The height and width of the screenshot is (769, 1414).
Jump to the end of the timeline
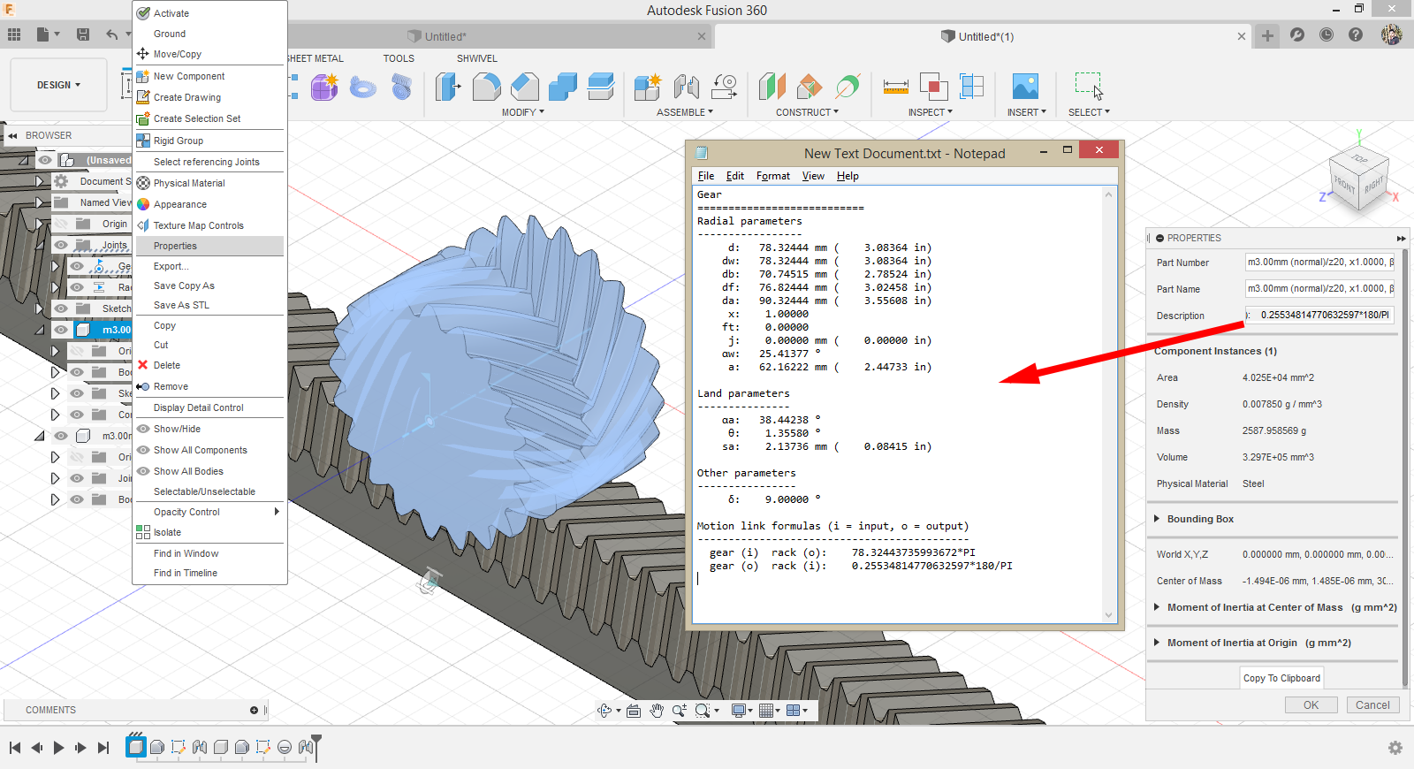[x=103, y=748]
